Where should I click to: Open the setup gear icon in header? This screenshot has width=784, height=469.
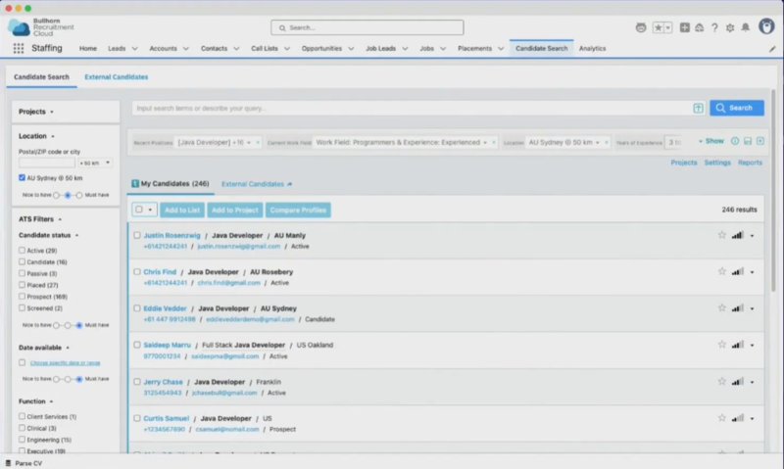[729, 27]
